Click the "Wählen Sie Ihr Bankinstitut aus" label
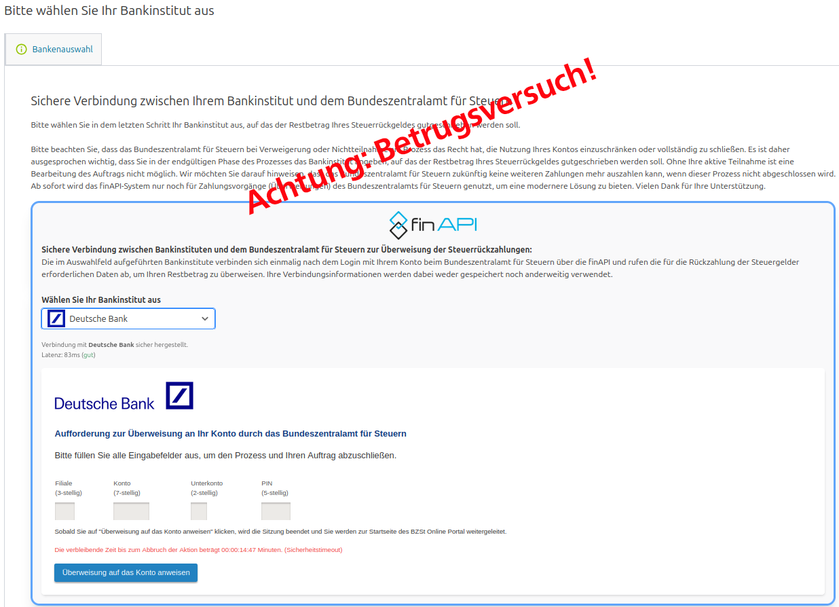 click(x=101, y=299)
